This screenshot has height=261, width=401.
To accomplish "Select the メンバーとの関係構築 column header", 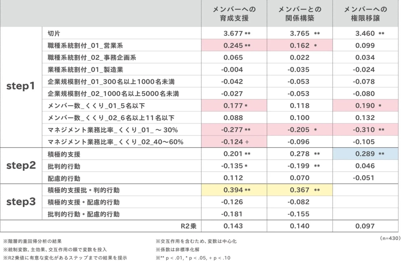I will (x=300, y=13).
